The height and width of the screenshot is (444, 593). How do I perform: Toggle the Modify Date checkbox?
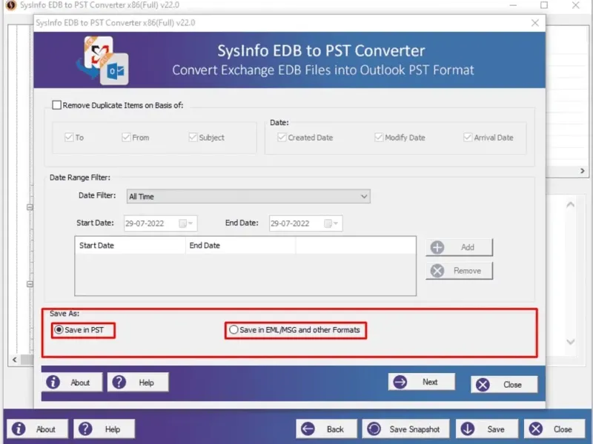coord(379,137)
